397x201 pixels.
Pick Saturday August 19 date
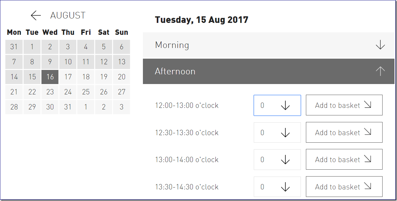(104, 77)
